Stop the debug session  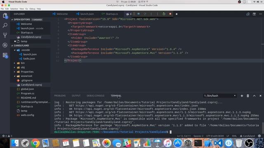coord(170,14)
